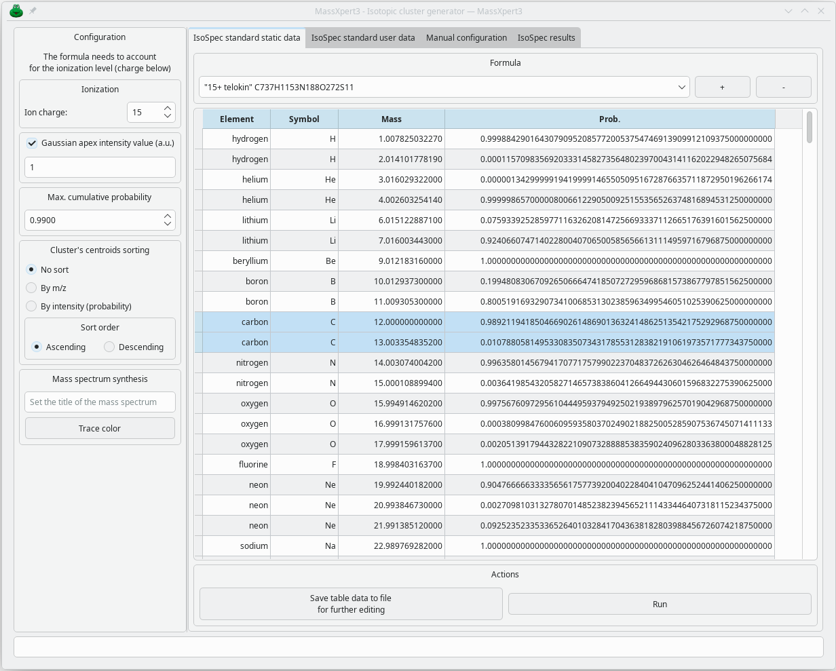The width and height of the screenshot is (836, 671).
Task: Decrement Max. cumulative probability with down arrow
Action: tap(168, 224)
